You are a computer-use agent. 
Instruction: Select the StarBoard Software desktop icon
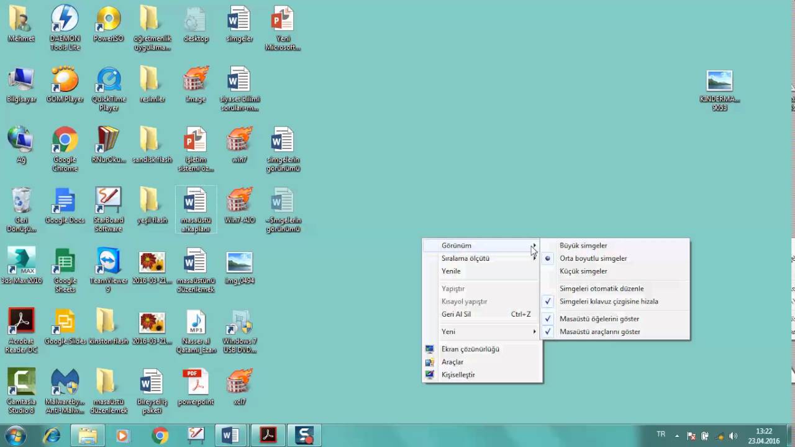click(x=109, y=210)
